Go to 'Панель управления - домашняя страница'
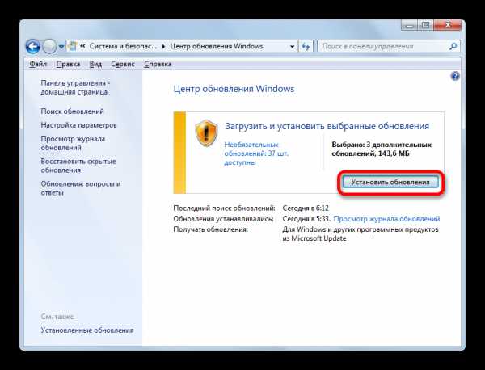Viewport: 485px width, 370px height. click(75, 87)
